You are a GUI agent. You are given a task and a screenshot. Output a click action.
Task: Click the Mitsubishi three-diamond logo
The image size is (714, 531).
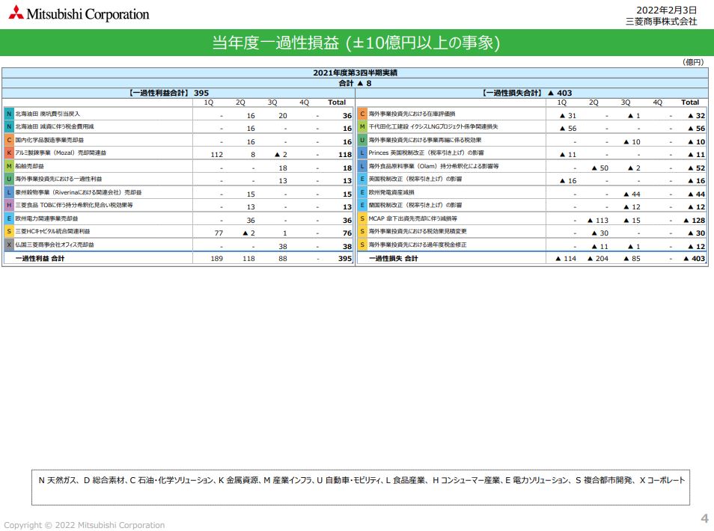(16, 13)
